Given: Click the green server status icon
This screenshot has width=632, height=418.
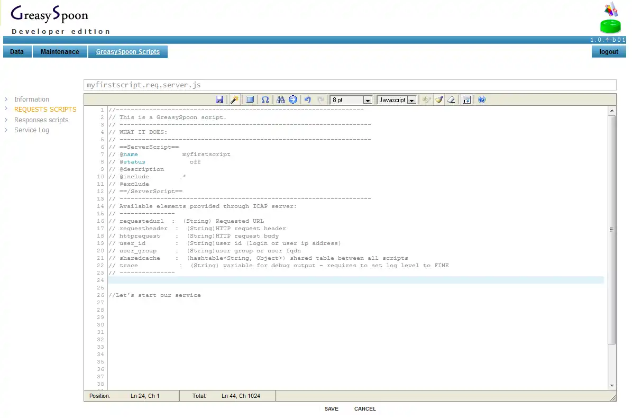Looking at the screenshot, I should click(x=611, y=26).
